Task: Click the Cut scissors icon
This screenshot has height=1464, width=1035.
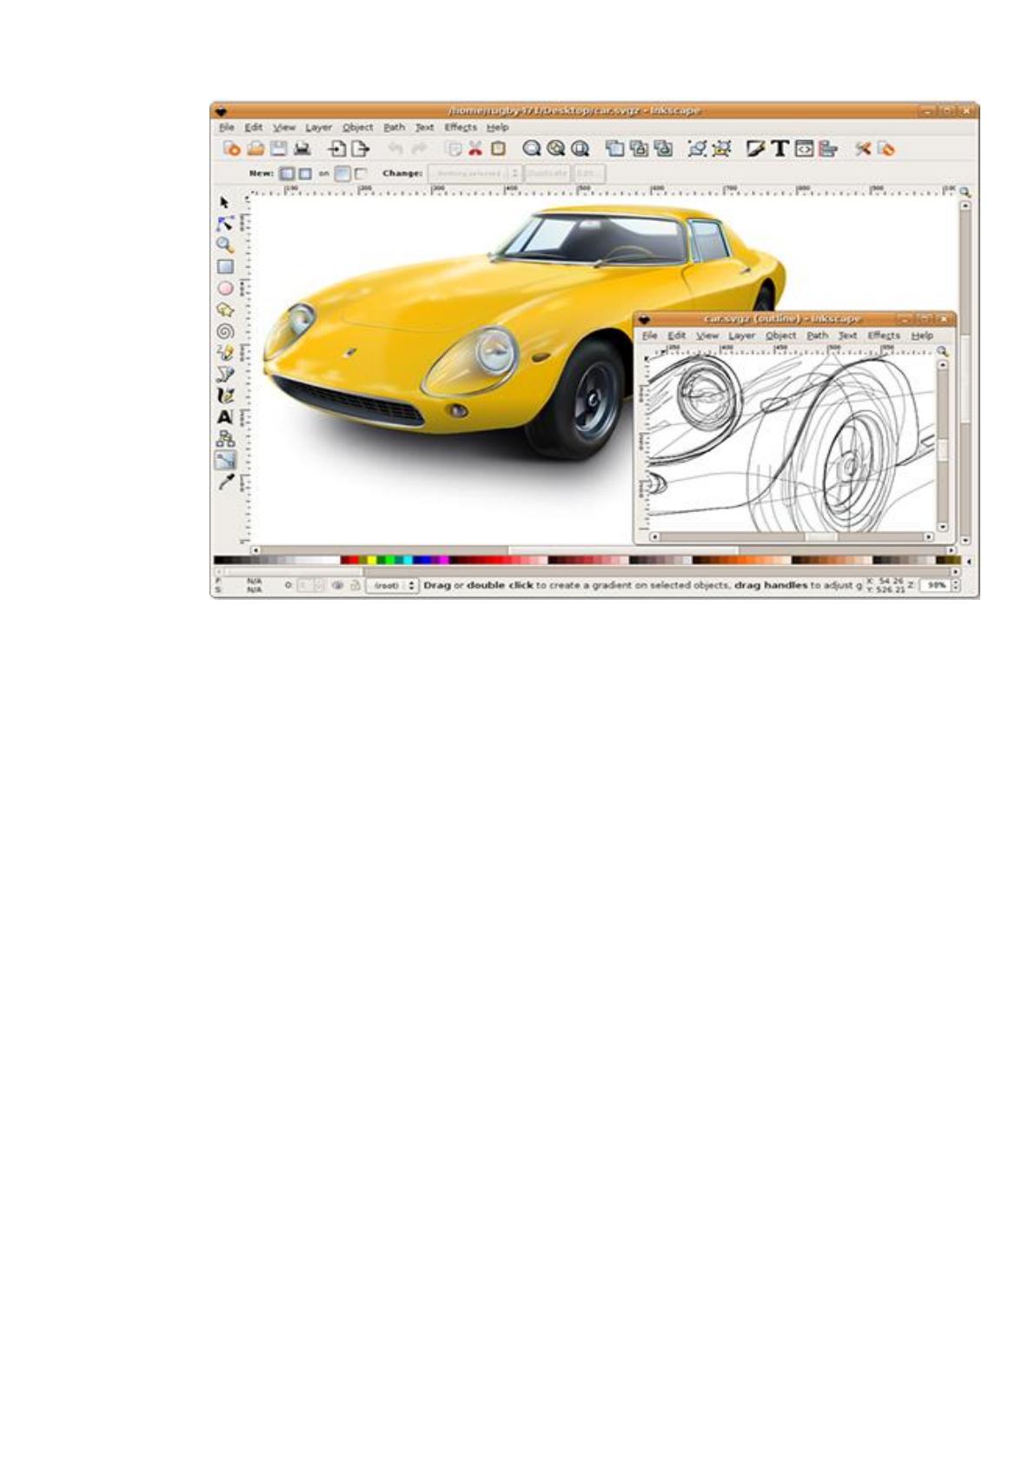Action: coord(475,149)
